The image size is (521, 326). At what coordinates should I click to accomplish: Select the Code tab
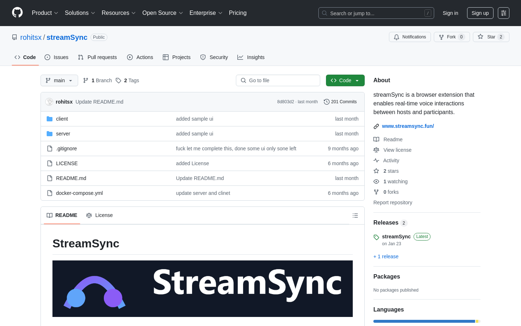(25, 57)
